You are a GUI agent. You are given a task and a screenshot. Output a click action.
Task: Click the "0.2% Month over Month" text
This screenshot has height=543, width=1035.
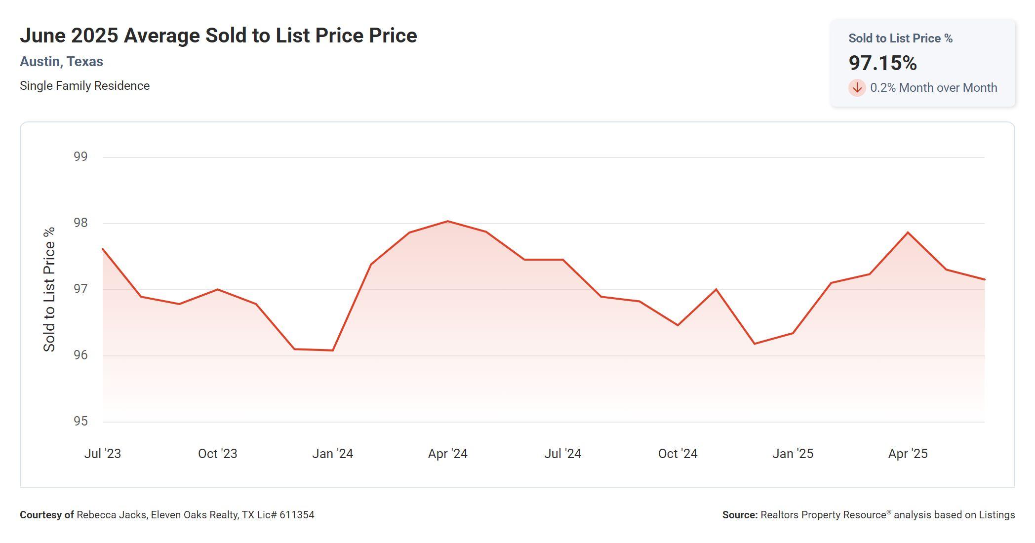933,88
